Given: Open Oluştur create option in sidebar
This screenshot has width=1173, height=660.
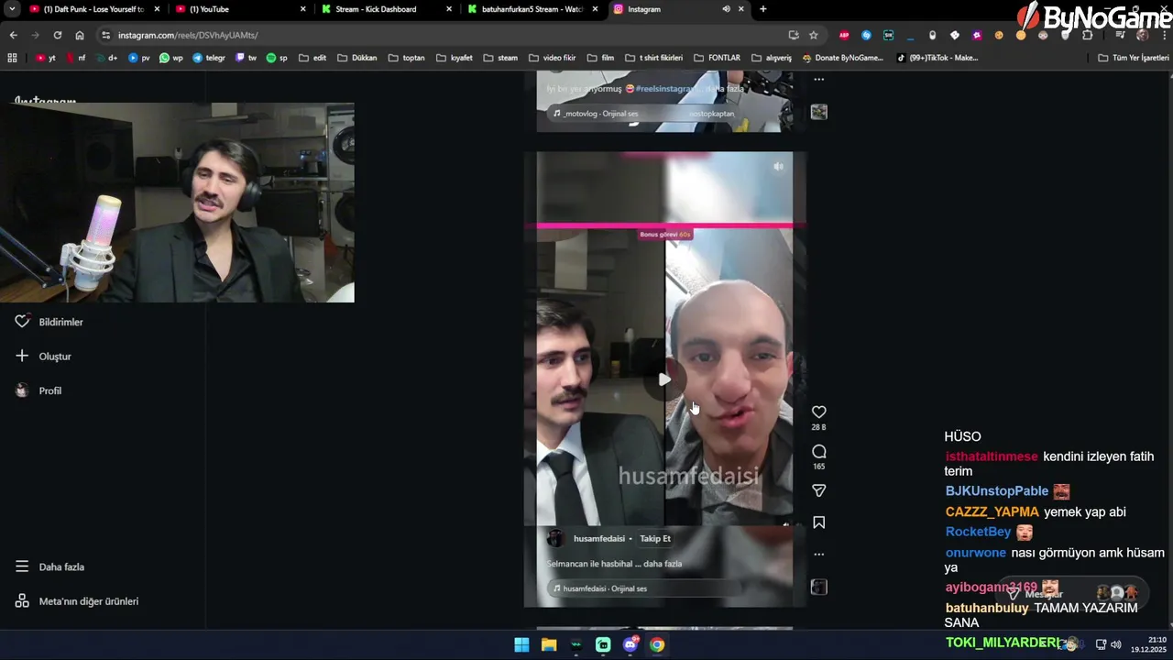Looking at the screenshot, I should pyautogui.click(x=43, y=356).
